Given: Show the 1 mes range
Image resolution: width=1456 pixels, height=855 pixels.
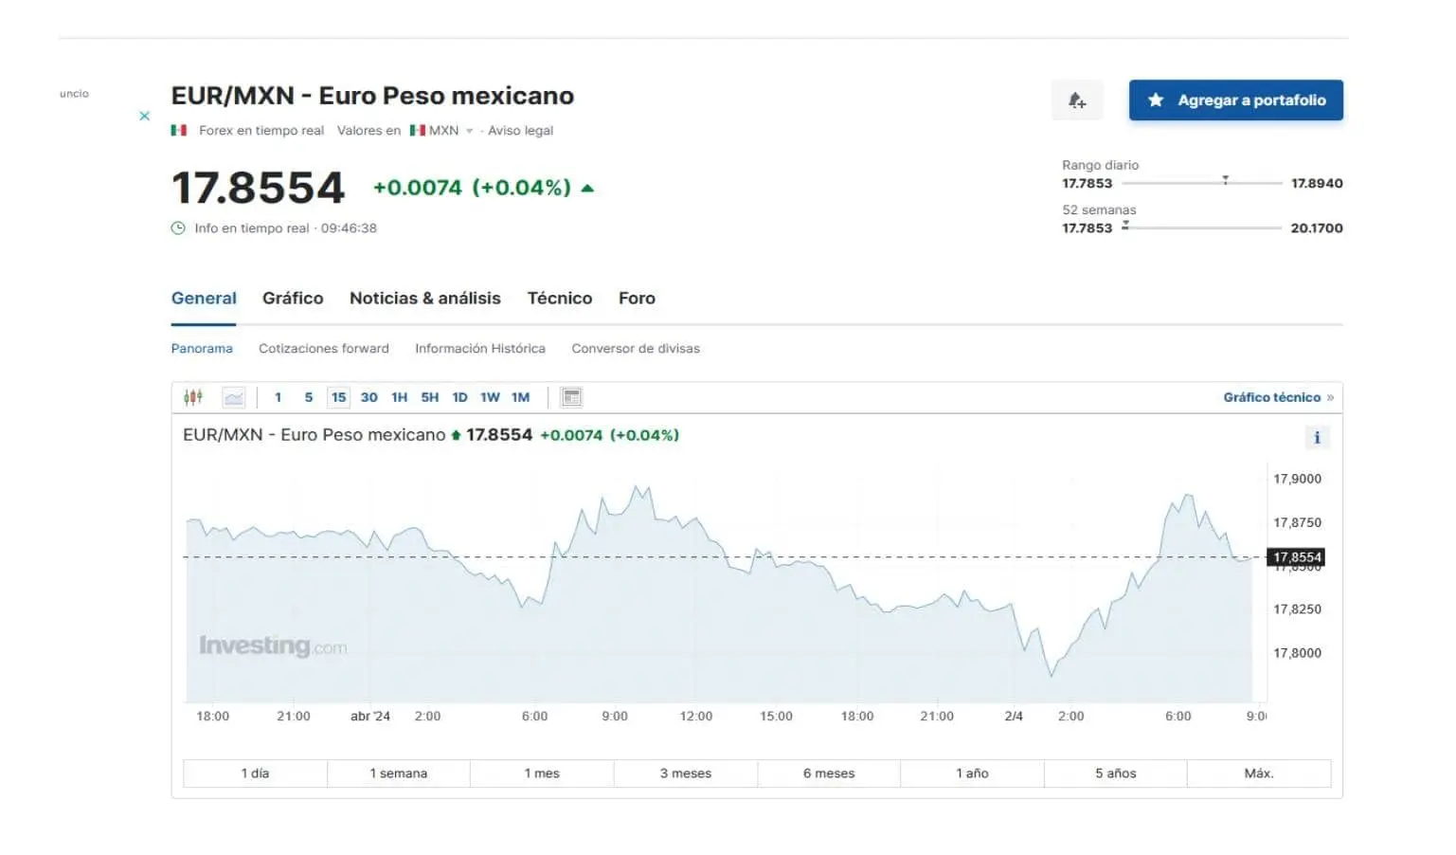Looking at the screenshot, I should pos(542,773).
